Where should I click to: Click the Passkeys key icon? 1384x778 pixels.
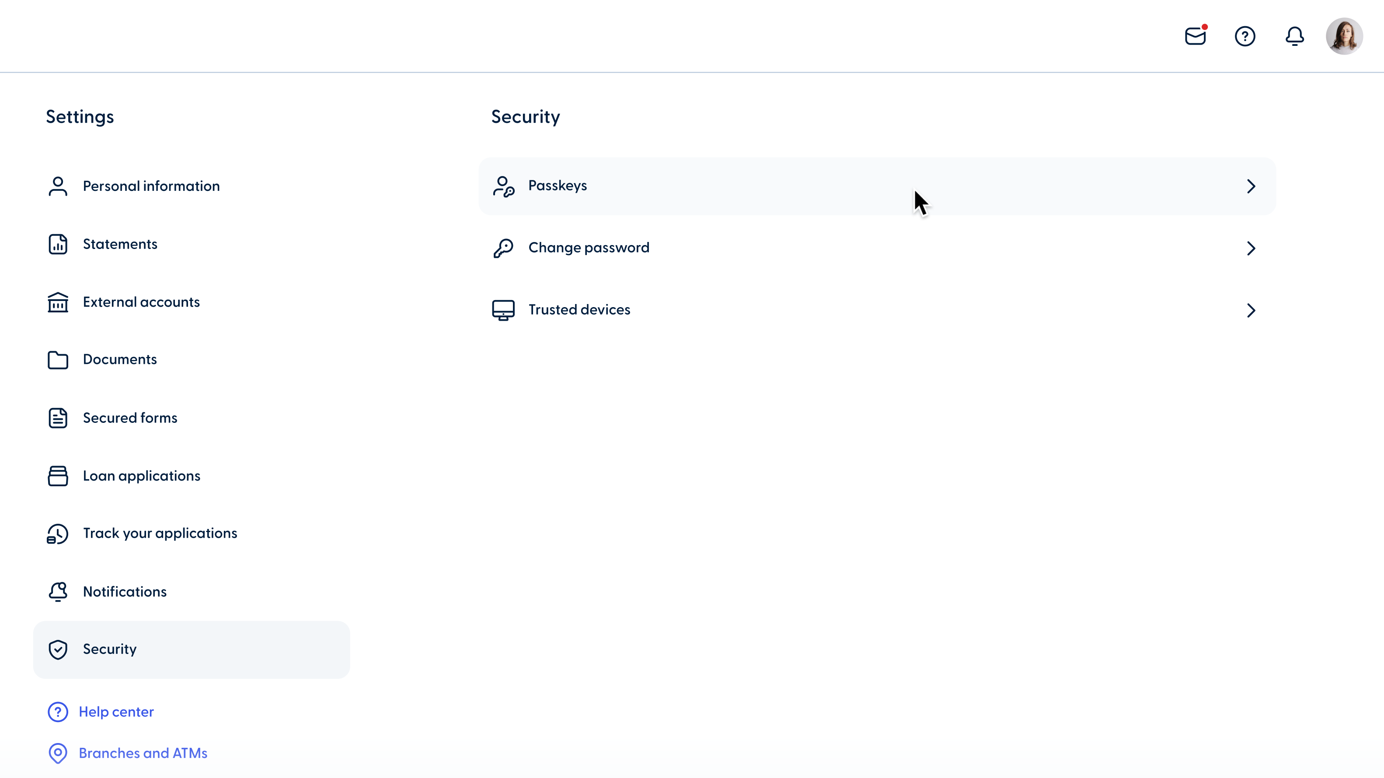tap(503, 186)
